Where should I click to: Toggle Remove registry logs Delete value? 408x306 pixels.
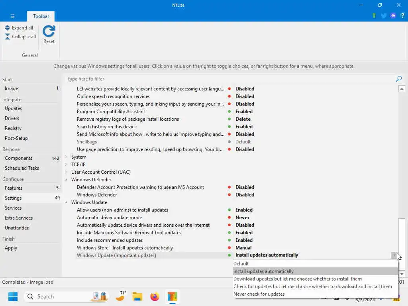click(x=243, y=119)
